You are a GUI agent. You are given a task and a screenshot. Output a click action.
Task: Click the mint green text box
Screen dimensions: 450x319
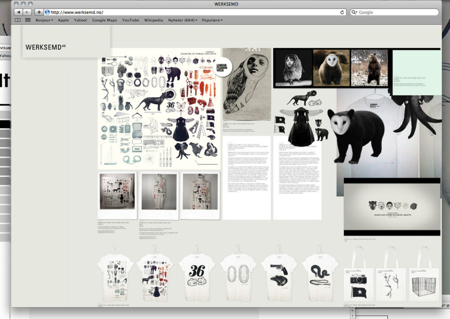click(416, 73)
